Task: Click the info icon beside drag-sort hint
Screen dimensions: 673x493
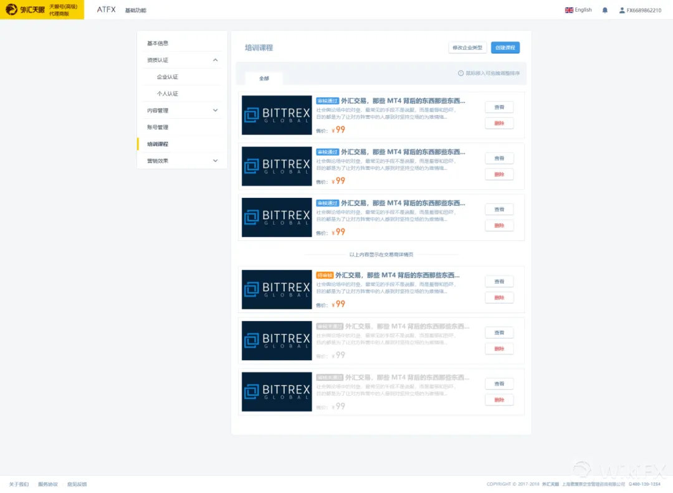Action: tap(461, 73)
